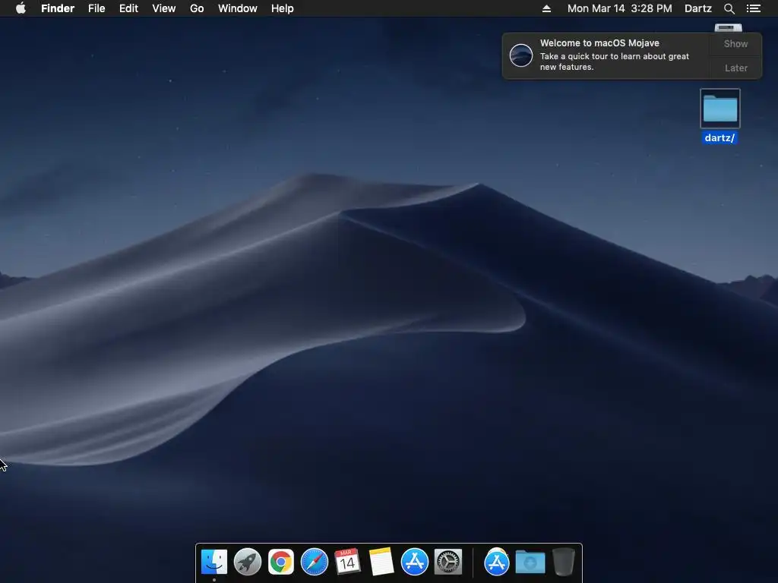Click the eject icon in menu bar
The width and height of the screenshot is (778, 583).
[x=546, y=8]
